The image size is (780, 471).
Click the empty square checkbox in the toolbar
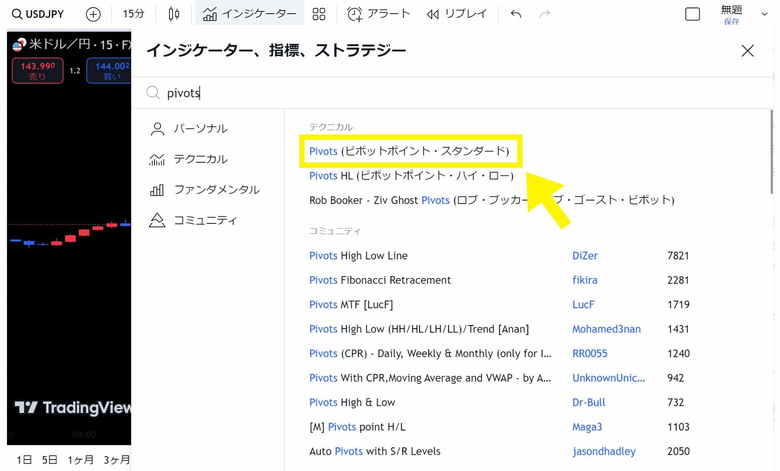pos(692,14)
